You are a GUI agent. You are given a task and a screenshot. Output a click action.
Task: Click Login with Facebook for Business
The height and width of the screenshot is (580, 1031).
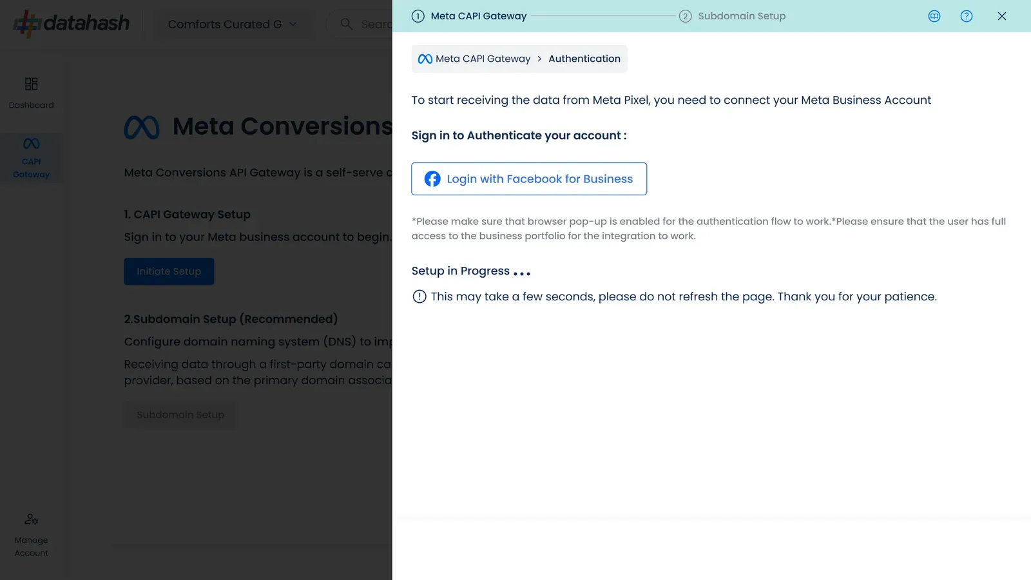coord(529,179)
